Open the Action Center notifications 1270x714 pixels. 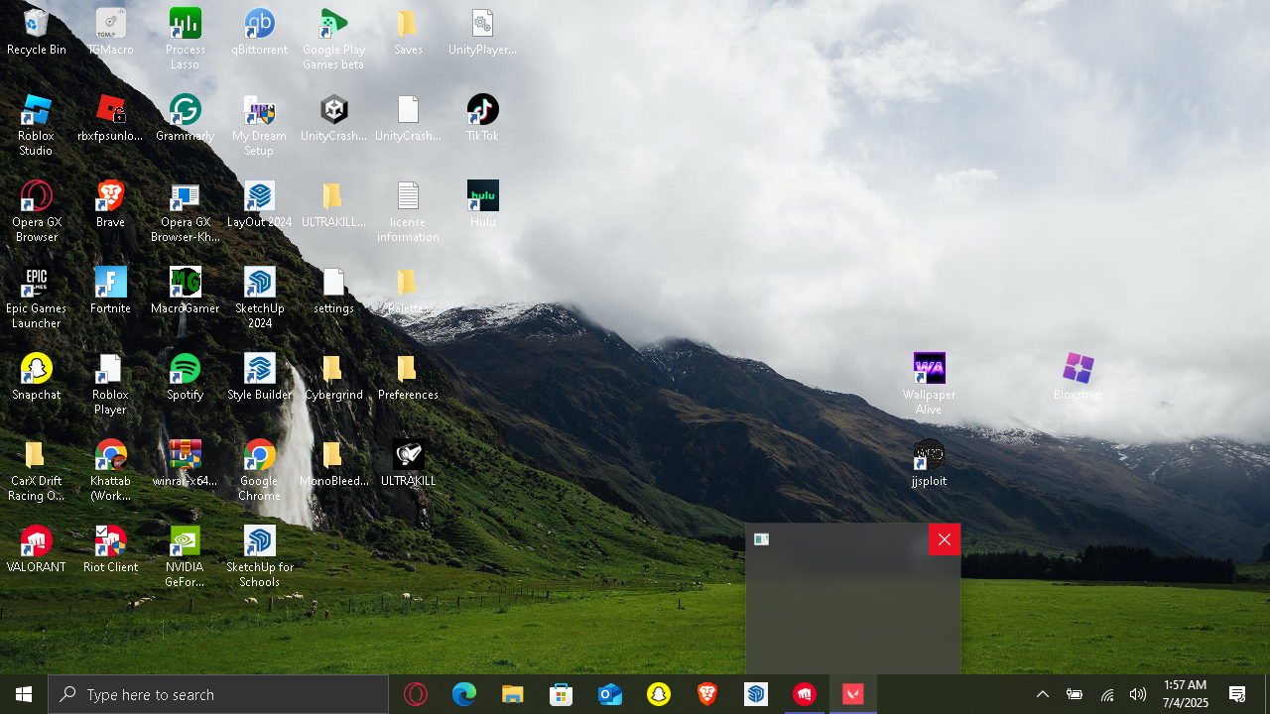(x=1237, y=694)
